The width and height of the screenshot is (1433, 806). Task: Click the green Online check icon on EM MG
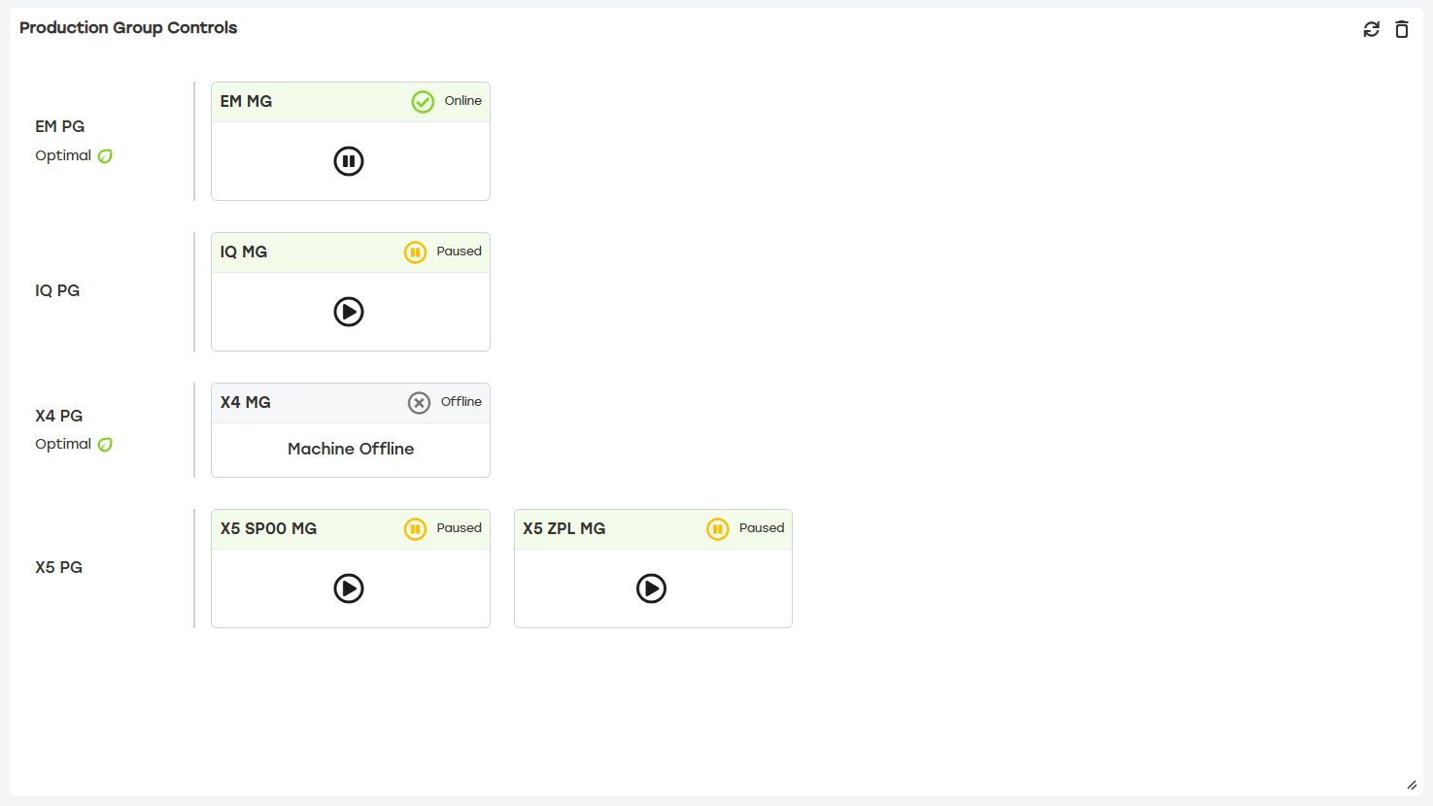pos(423,100)
